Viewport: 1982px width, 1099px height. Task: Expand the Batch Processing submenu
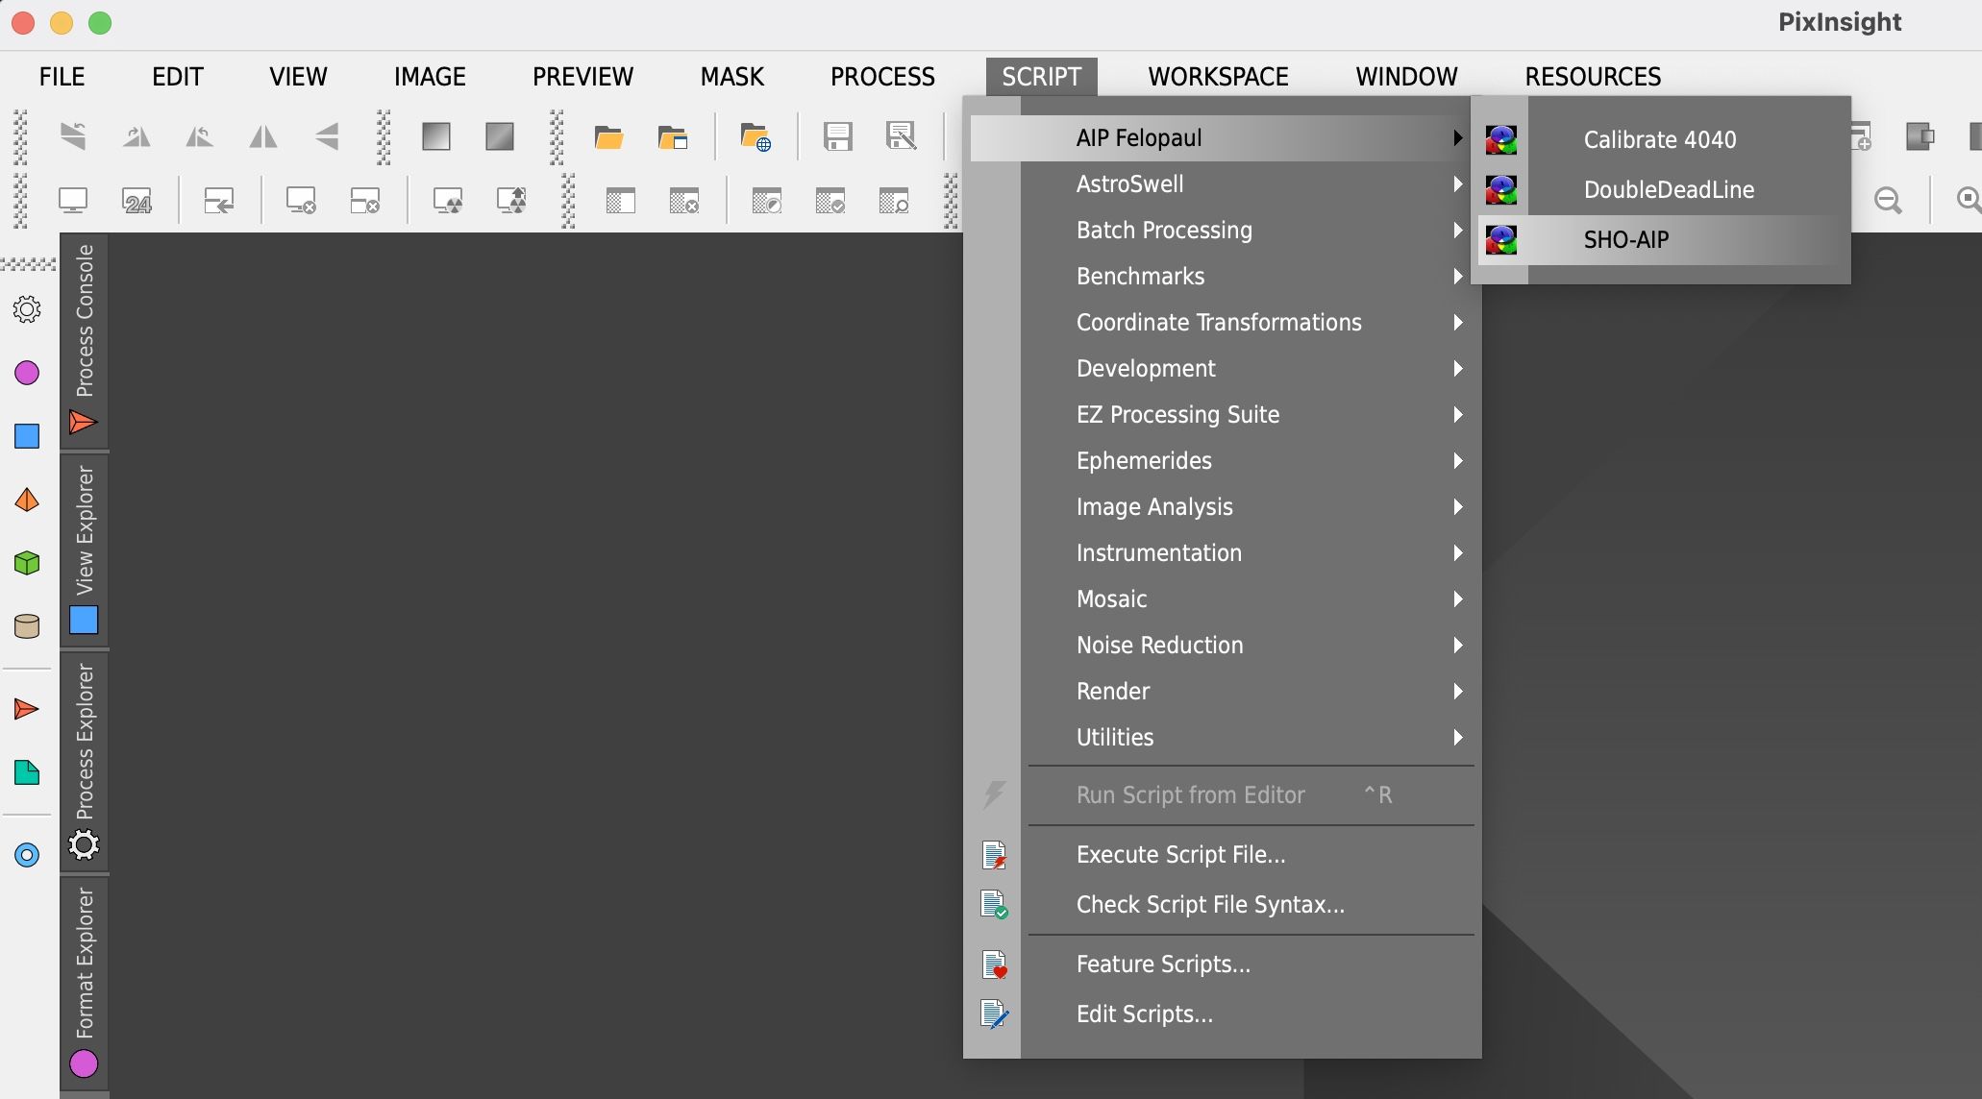(1221, 230)
